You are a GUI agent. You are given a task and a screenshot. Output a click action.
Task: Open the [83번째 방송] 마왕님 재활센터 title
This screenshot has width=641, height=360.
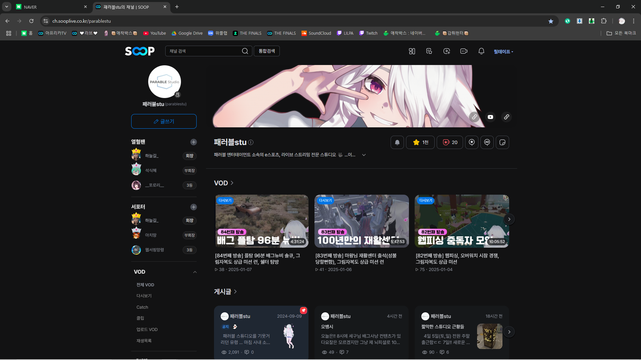pyautogui.click(x=356, y=259)
